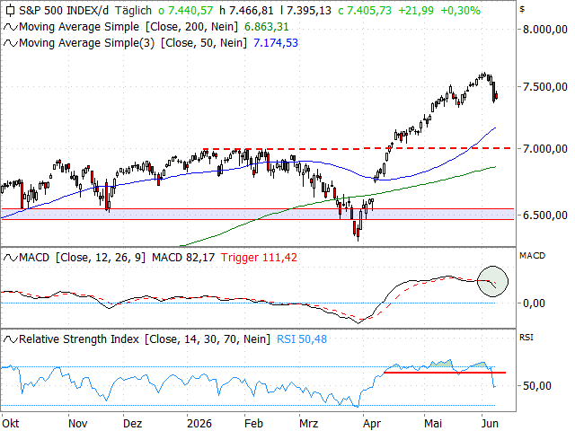This screenshot has height=431, width=575.
Task: Click the red dashed 7.000 resistance line
Action: pos(358,148)
